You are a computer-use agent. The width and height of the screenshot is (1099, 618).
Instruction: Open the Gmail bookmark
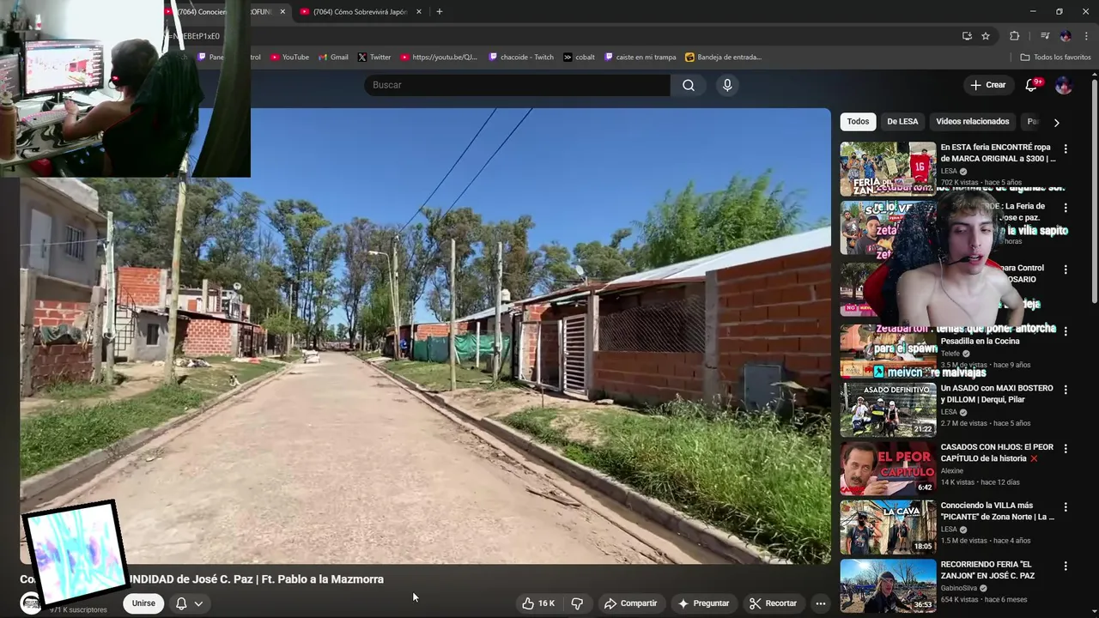tap(333, 58)
